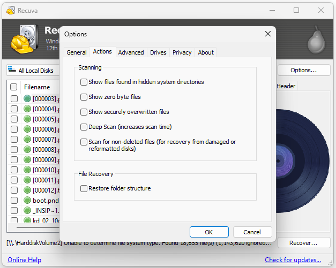This screenshot has width=336, height=268.
Task: Click the green status dot for [000004]
Action: pyautogui.click(x=27, y=109)
